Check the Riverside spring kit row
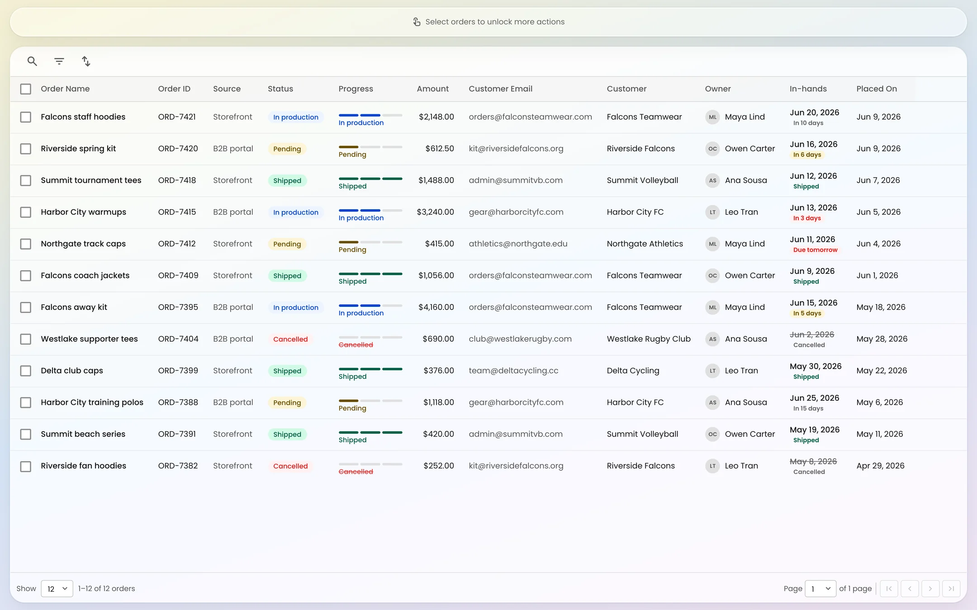 point(26,149)
